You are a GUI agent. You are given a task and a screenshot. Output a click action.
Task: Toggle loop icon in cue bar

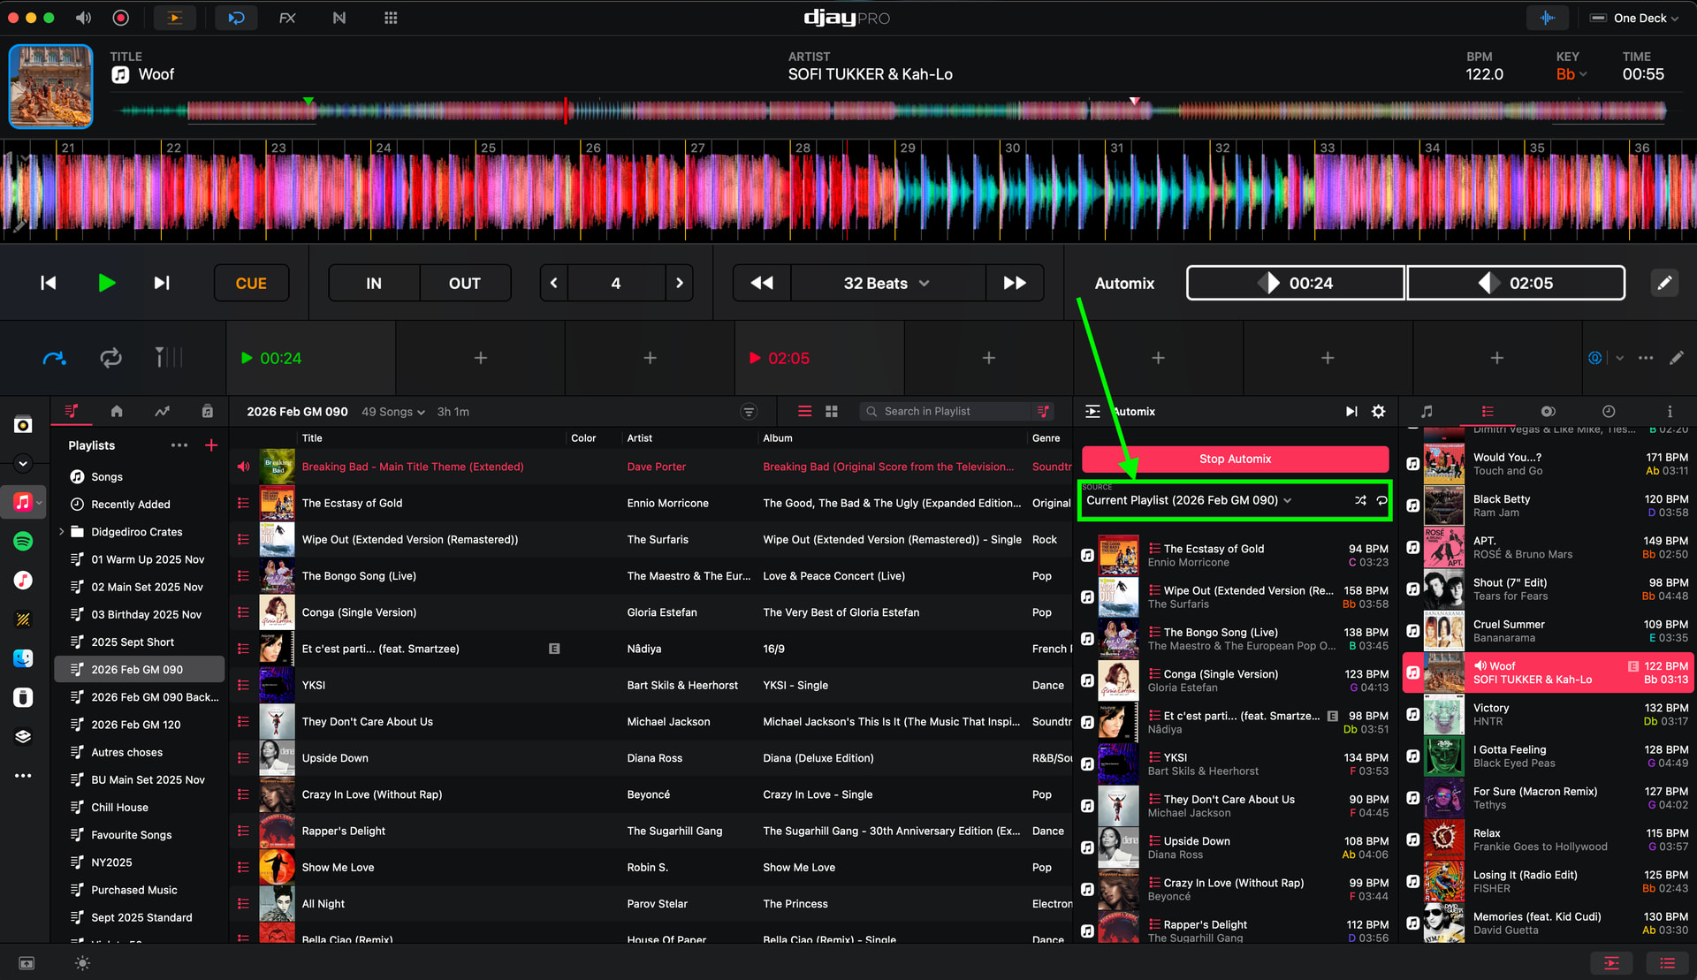[x=110, y=358]
